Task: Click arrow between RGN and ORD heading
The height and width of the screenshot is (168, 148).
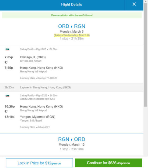Action: [x=72, y=140]
